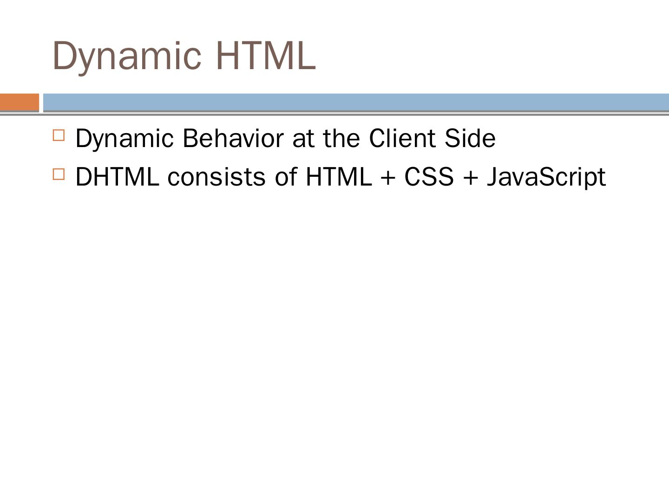
Task: Select the blue horizontal title bar
Action: click(x=355, y=102)
